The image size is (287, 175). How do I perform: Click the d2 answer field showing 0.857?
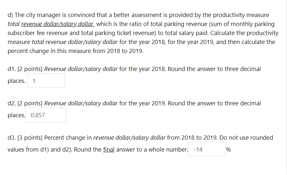[46, 115]
